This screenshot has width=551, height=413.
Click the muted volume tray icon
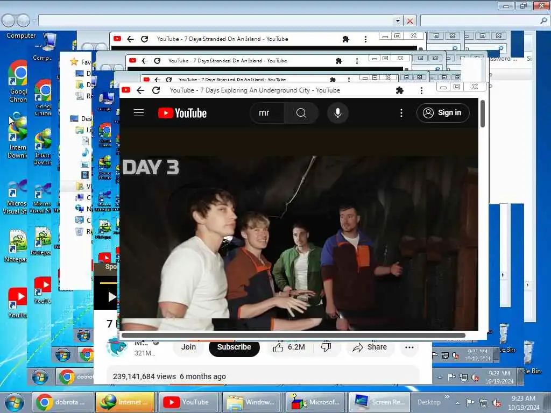tap(497, 403)
